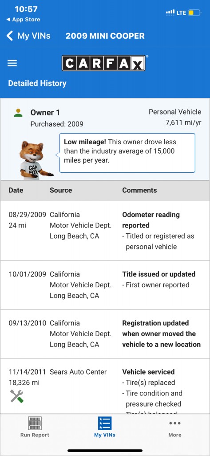Select the More tab label
Viewport: 210px width, 456px height.
pyautogui.click(x=175, y=435)
